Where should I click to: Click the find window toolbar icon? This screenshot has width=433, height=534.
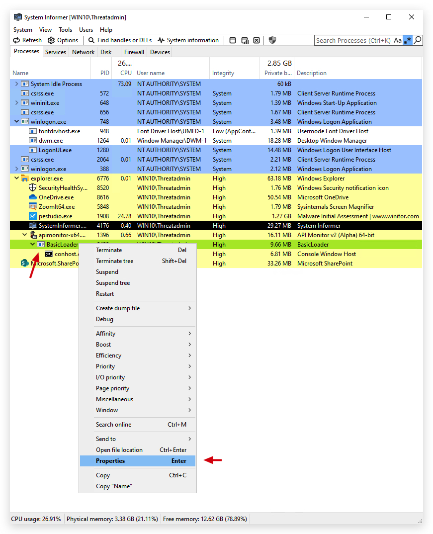coord(233,40)
